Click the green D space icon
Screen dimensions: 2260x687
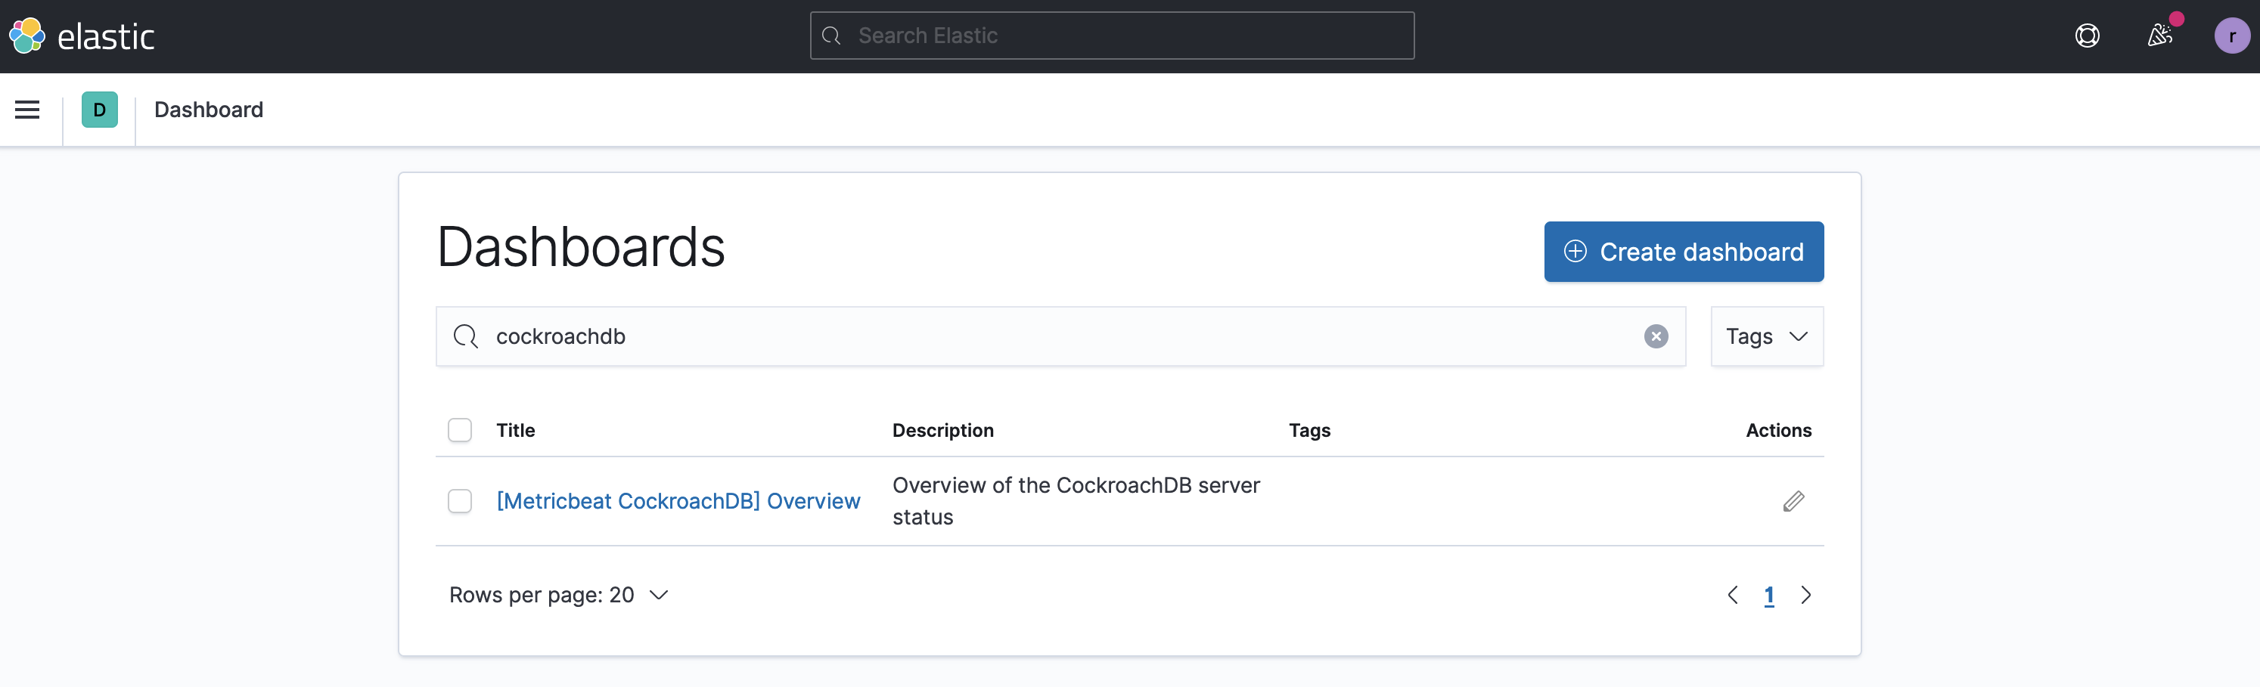click(99, 110)
